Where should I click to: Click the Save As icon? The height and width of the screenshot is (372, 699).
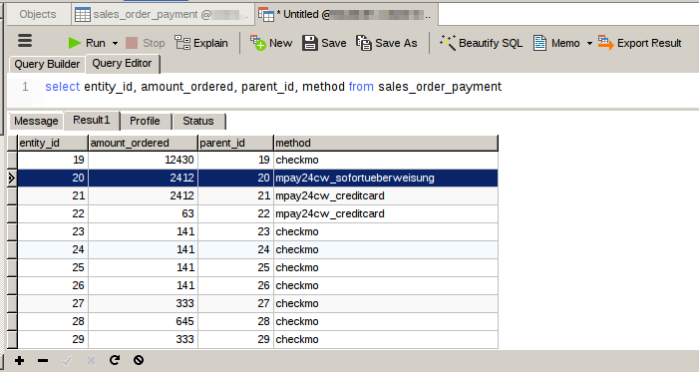pyautogui.click(x=364, y=43)
